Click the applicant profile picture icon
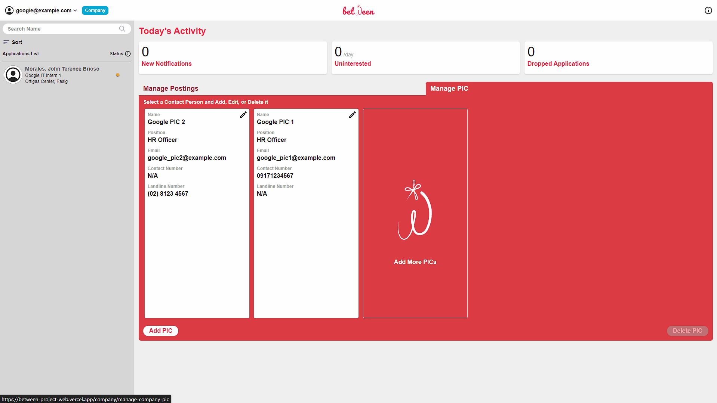This screenshot has height=403, width=717. click(13, 75)
